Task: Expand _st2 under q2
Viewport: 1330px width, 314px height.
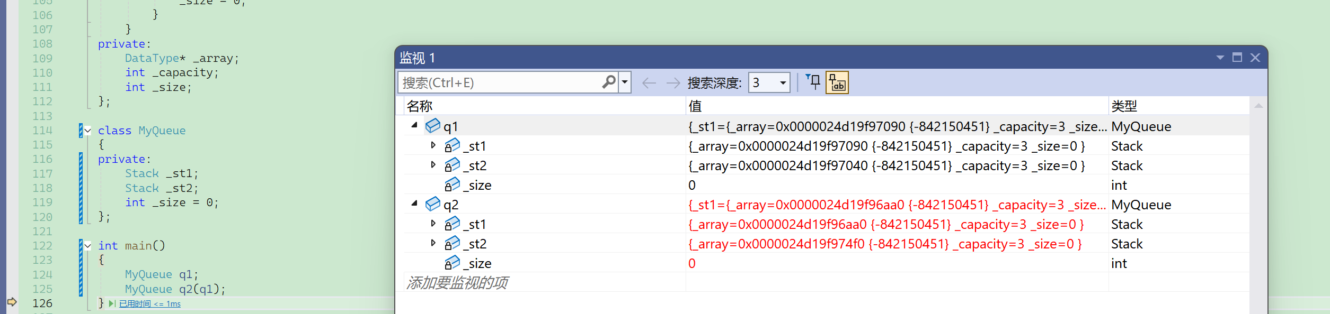Action: (x=433, y=243)
